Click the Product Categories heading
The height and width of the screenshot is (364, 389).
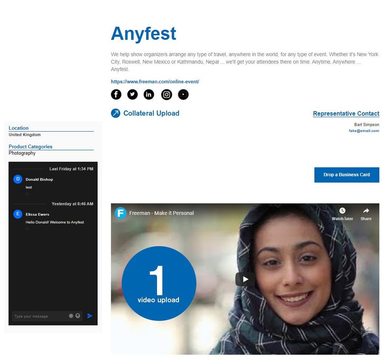(x=31, y=147)
